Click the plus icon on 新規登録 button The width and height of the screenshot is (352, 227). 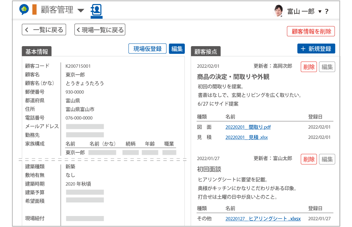coord(304,48)
